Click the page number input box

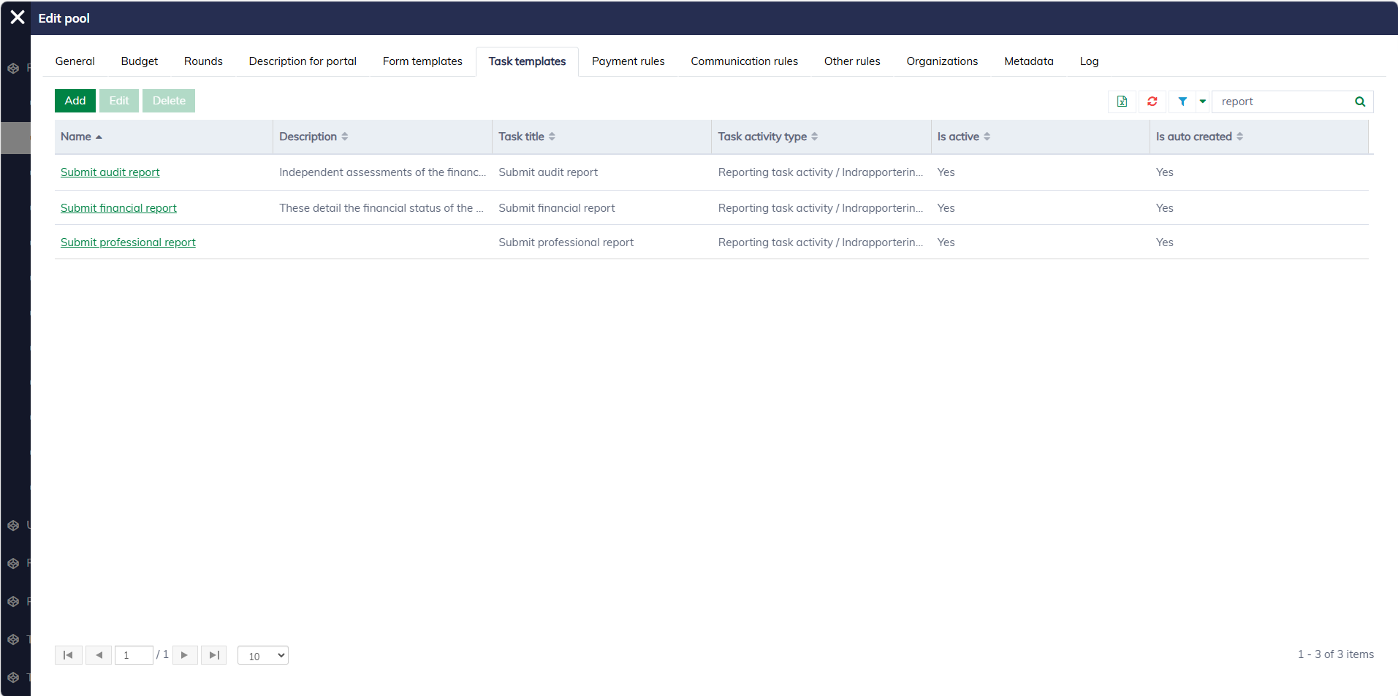(134, 655)
